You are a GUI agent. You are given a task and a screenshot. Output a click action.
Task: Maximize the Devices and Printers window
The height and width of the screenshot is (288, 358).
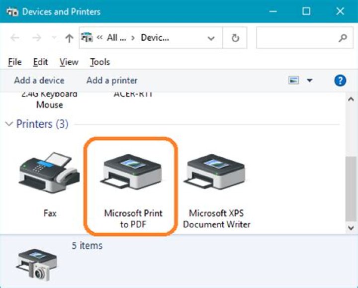coord(306,11)
